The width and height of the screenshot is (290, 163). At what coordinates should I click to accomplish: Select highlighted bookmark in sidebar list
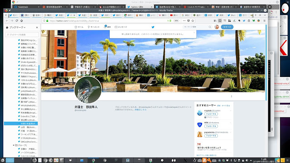[x=21, y=124]
